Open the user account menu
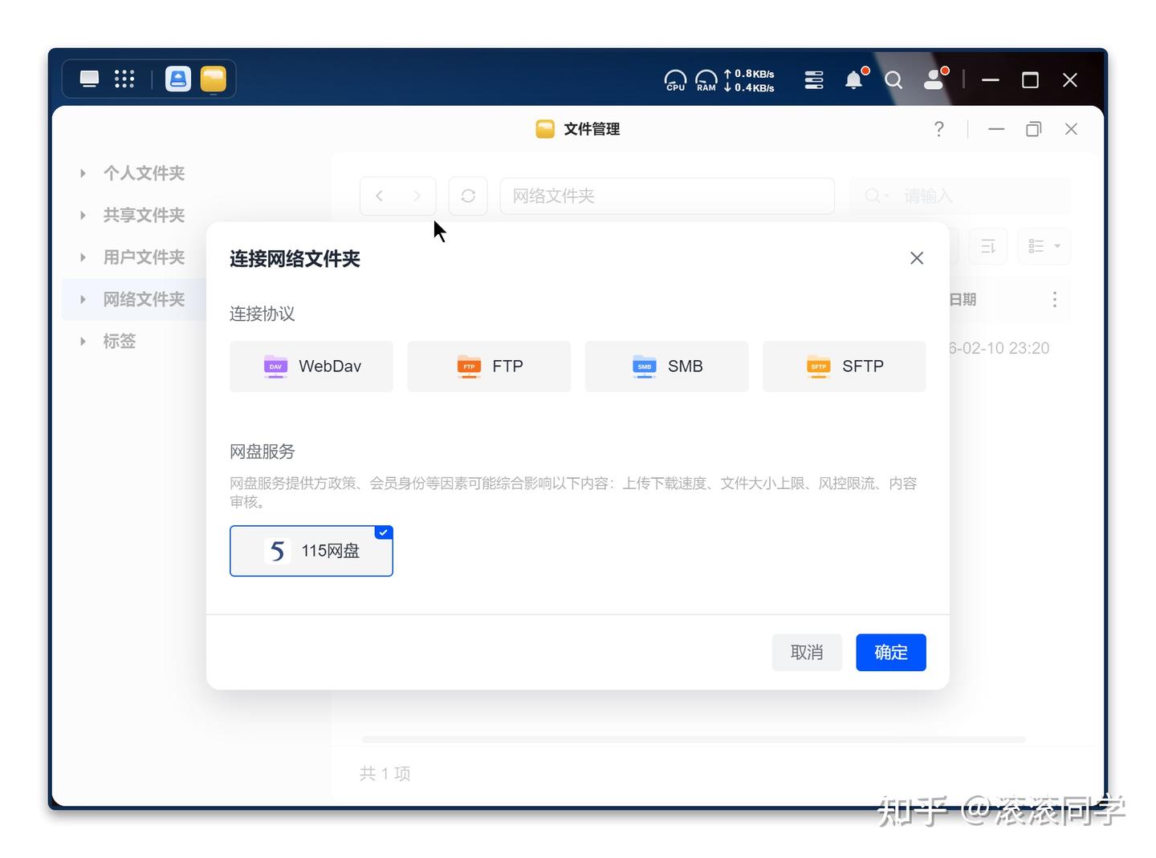 pyautogui.click(x=934, y=79)
